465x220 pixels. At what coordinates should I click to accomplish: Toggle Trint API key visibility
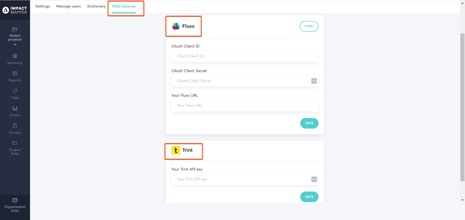coord(314,179)
